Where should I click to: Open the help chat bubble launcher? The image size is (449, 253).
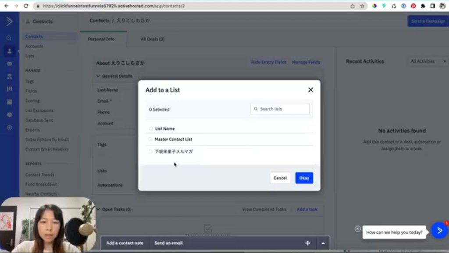click(439, 230)
